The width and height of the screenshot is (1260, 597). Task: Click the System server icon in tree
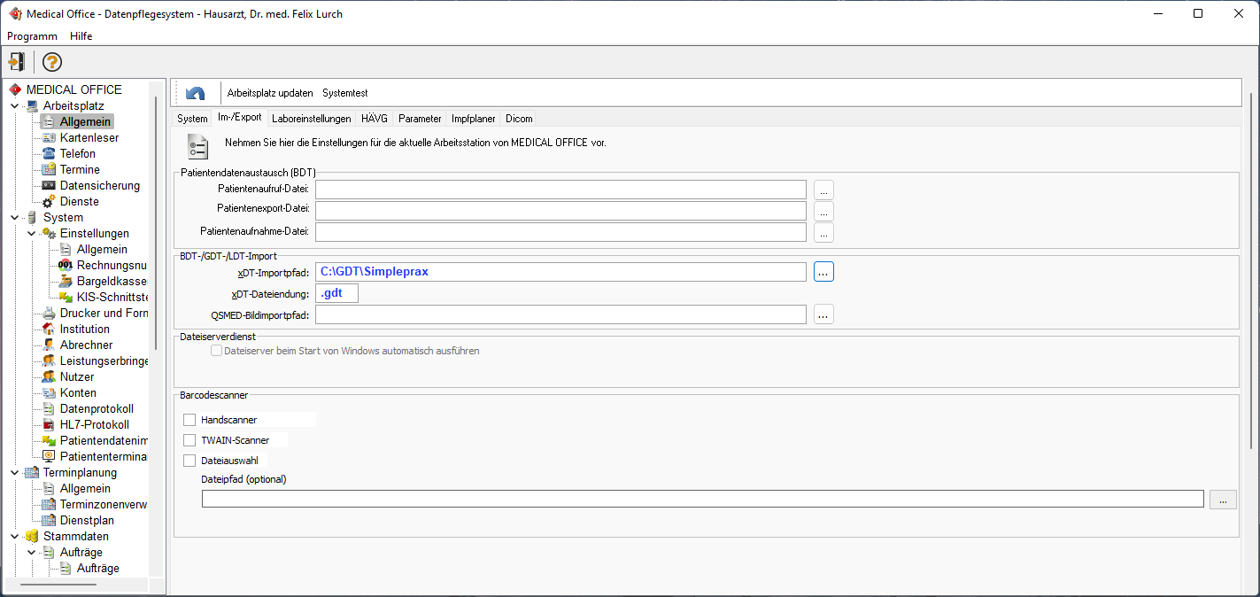[x=33, y=217]
